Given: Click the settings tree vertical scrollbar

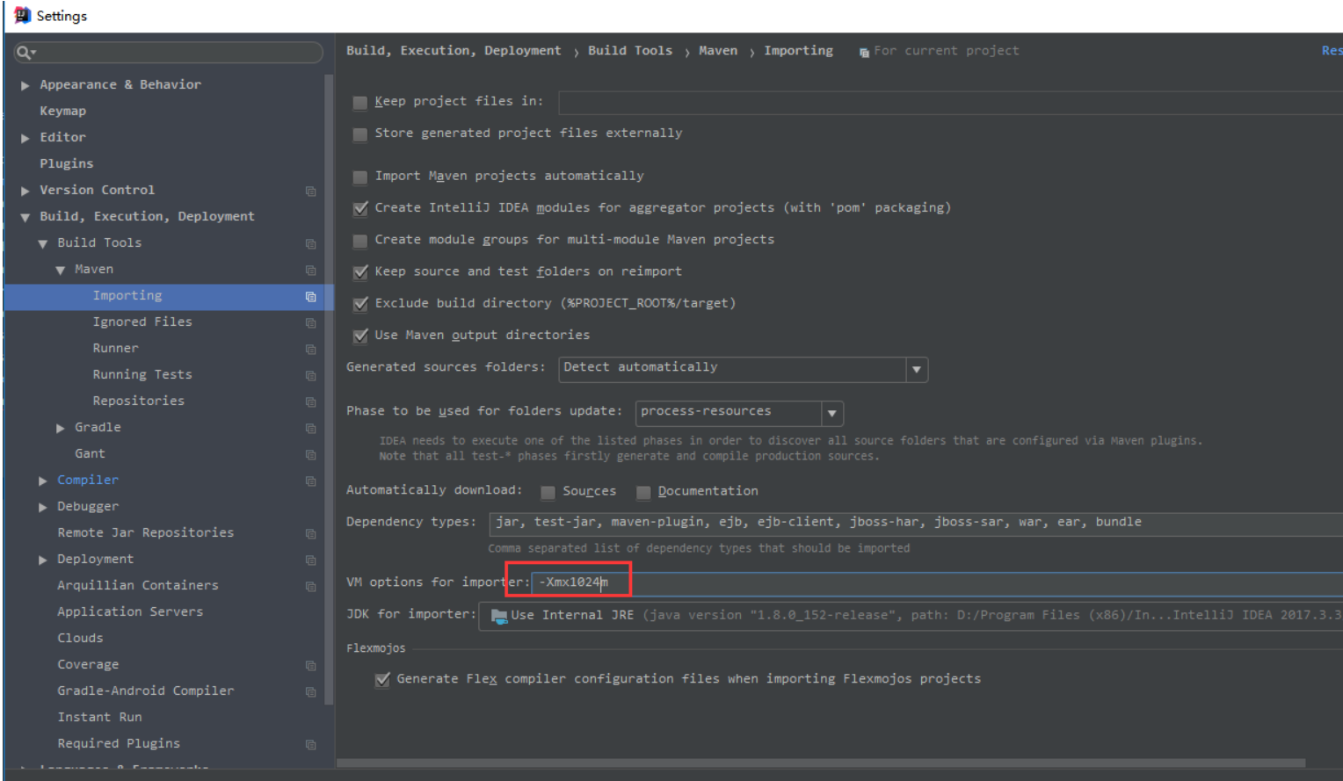Looking at the screenshot, I should click(x=329, y=389).
